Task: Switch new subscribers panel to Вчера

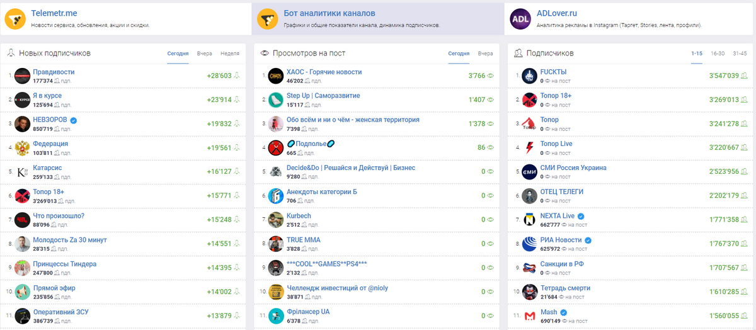Action: [x=204, y=54]
